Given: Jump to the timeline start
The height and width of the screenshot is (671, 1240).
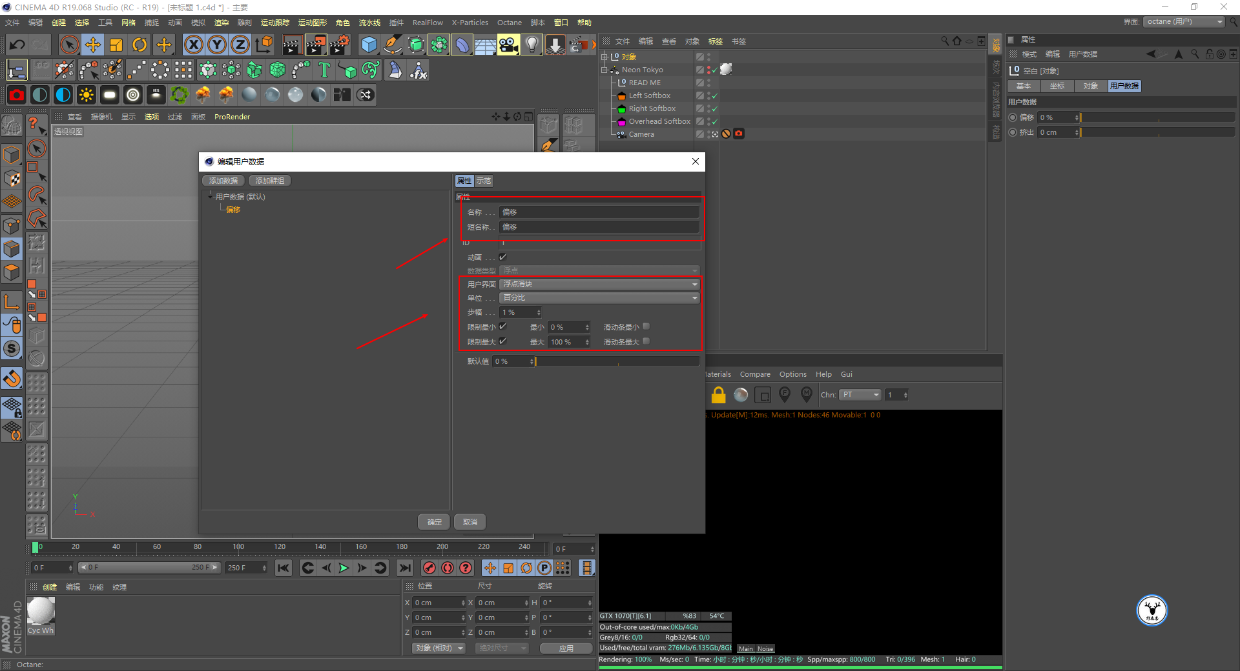Looking at the screenshot, I should coord(283,568).
